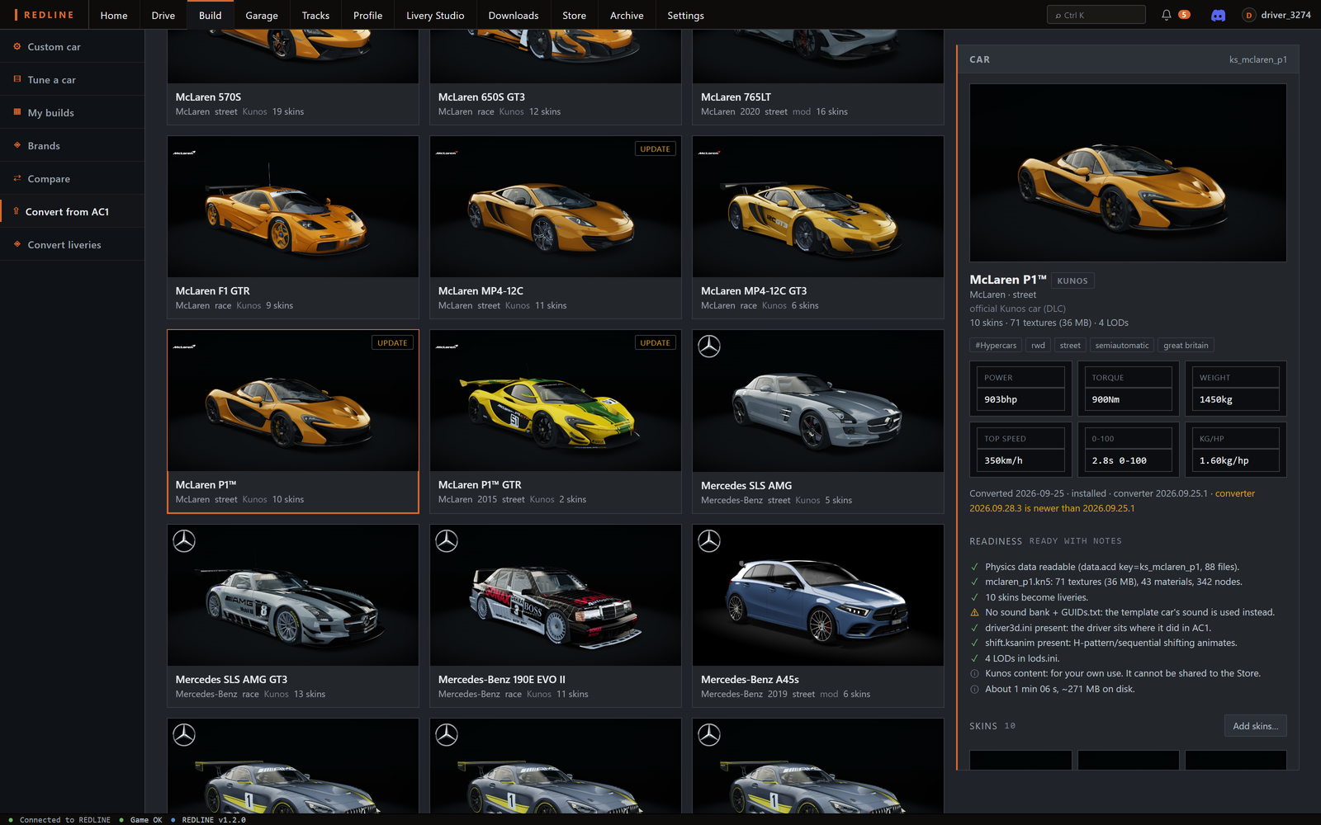Click the REDLINE logo
1321x825 pixels.
[x=45, y=15]
